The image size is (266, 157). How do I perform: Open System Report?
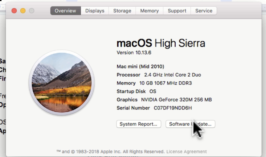pos(139,124)
